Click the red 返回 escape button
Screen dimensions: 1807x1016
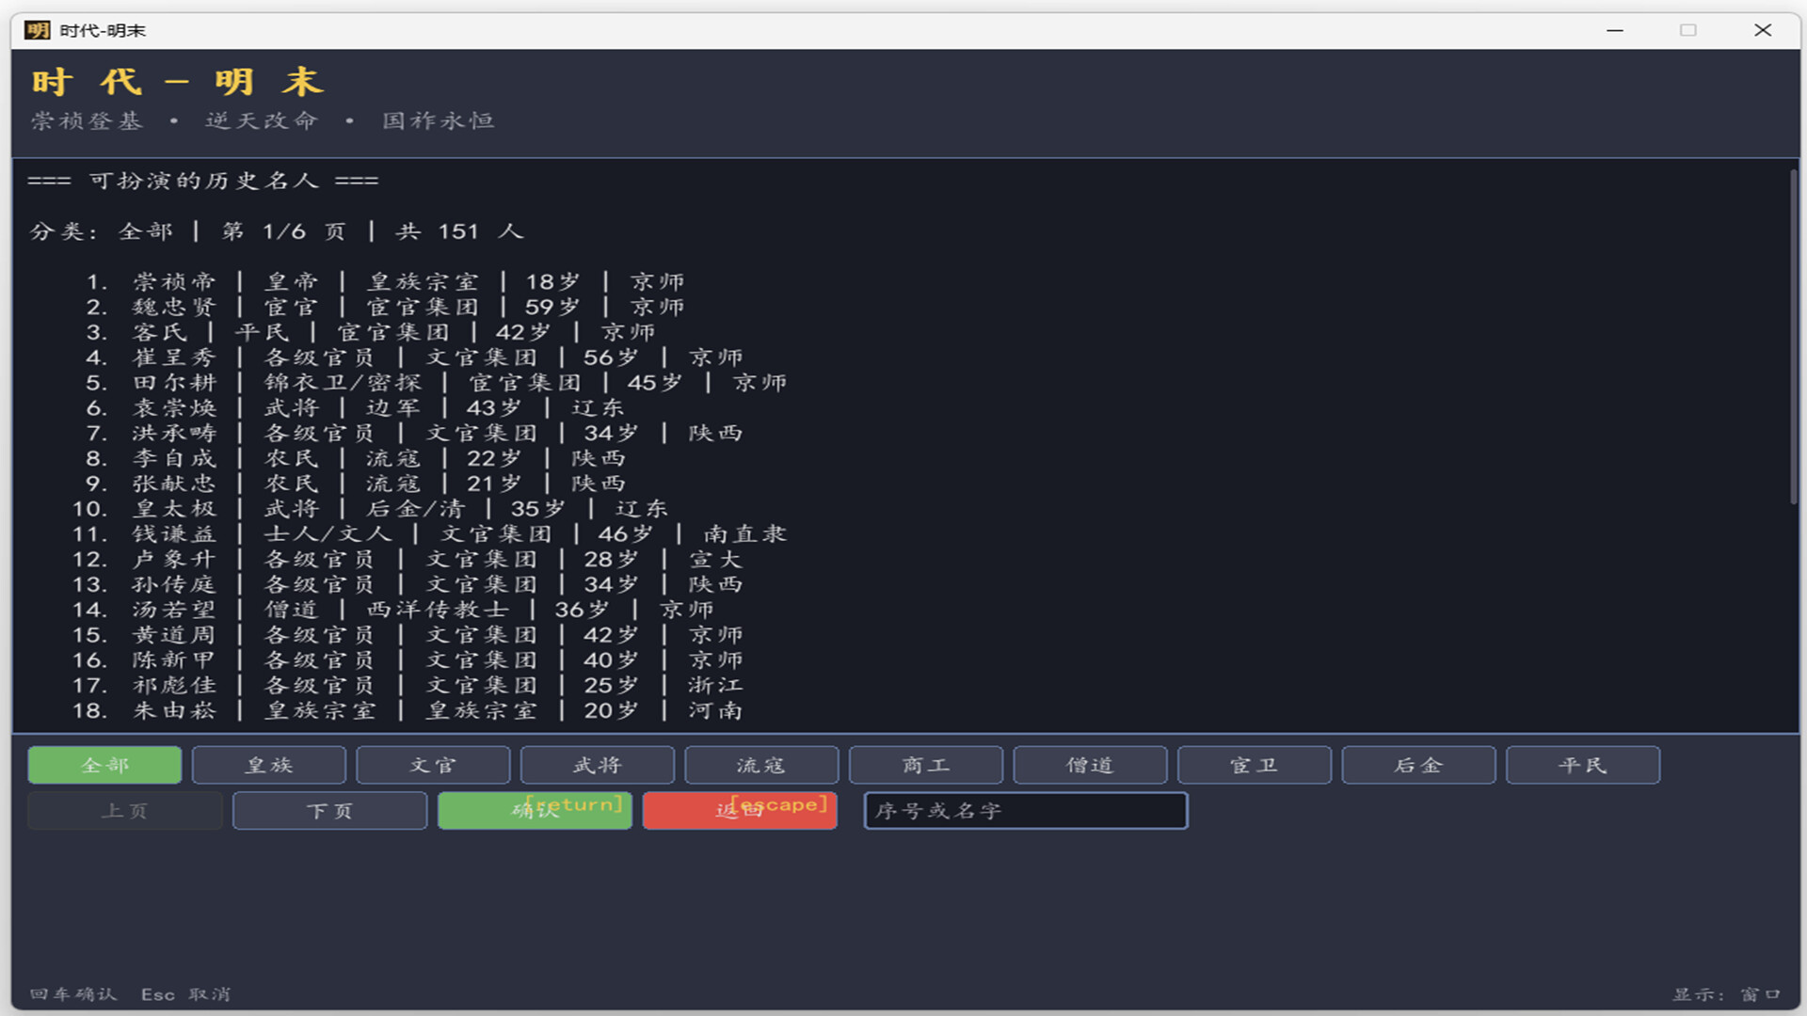coord(740,811)
